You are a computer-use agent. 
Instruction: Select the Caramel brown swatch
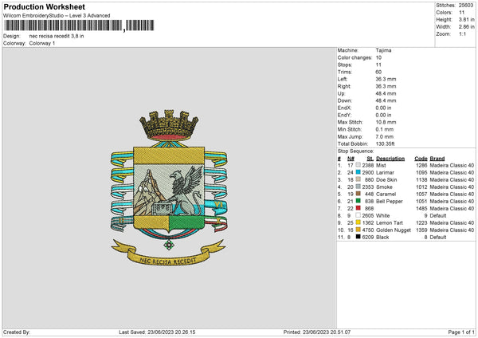(x=358, y=194)
